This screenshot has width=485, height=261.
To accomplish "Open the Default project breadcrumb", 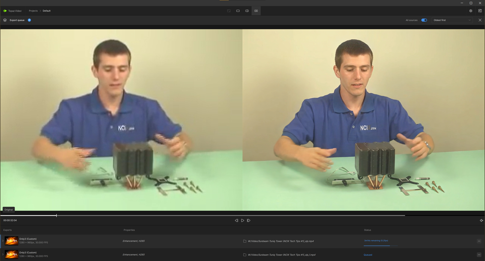I will coord(46,11).
